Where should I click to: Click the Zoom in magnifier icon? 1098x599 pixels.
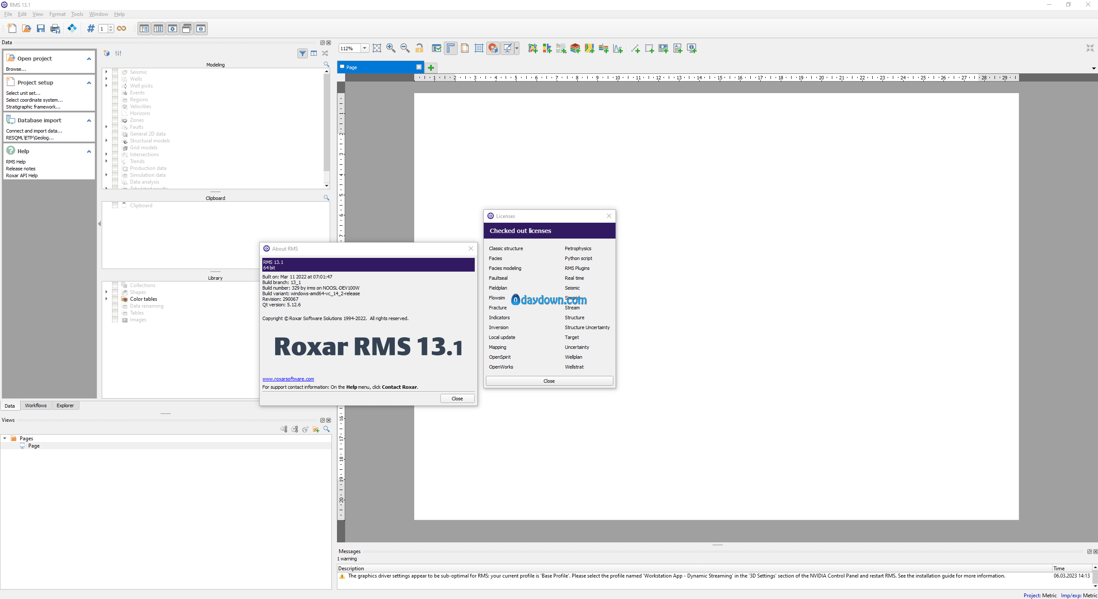(391, 48)
